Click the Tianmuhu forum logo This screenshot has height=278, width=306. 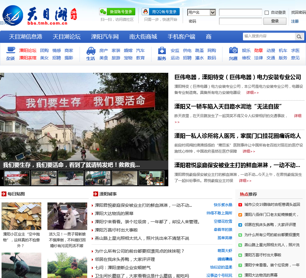40,15
